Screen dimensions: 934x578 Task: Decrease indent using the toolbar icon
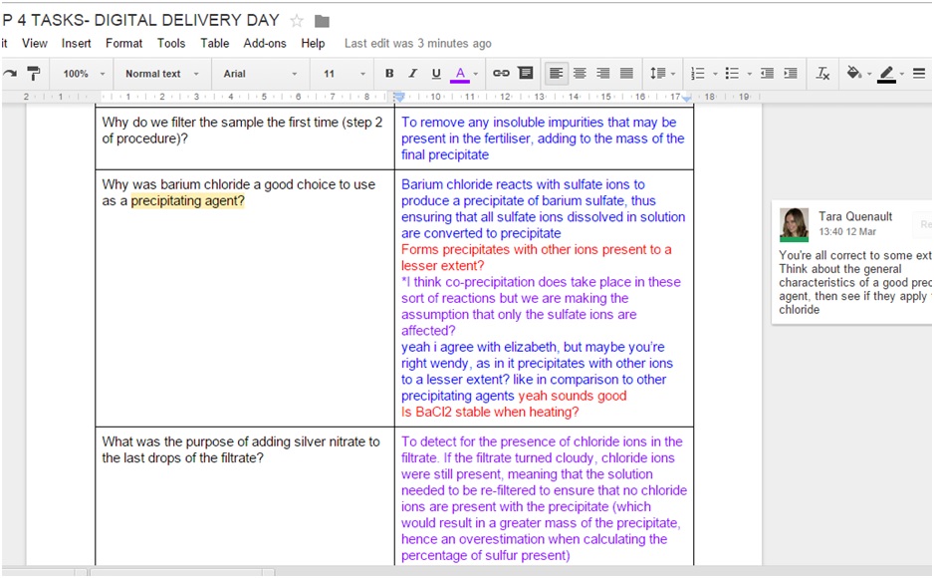coord(767,74)
